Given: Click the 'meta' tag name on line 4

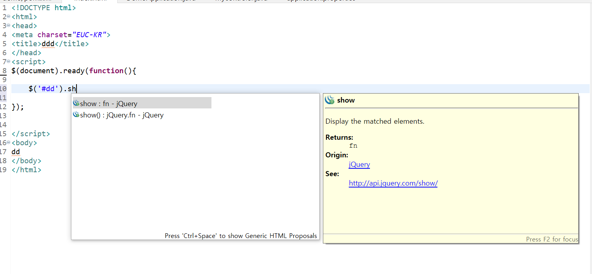Looking at the screenshot, I should [24, 34].
